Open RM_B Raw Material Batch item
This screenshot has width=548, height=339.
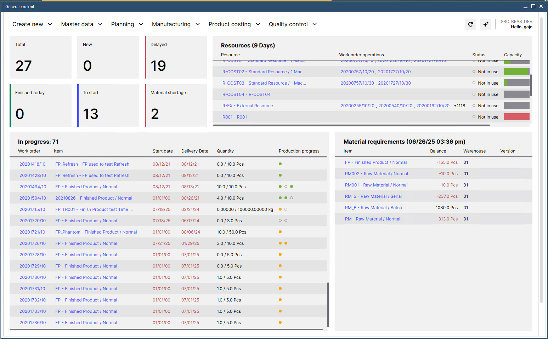point(373,208)
